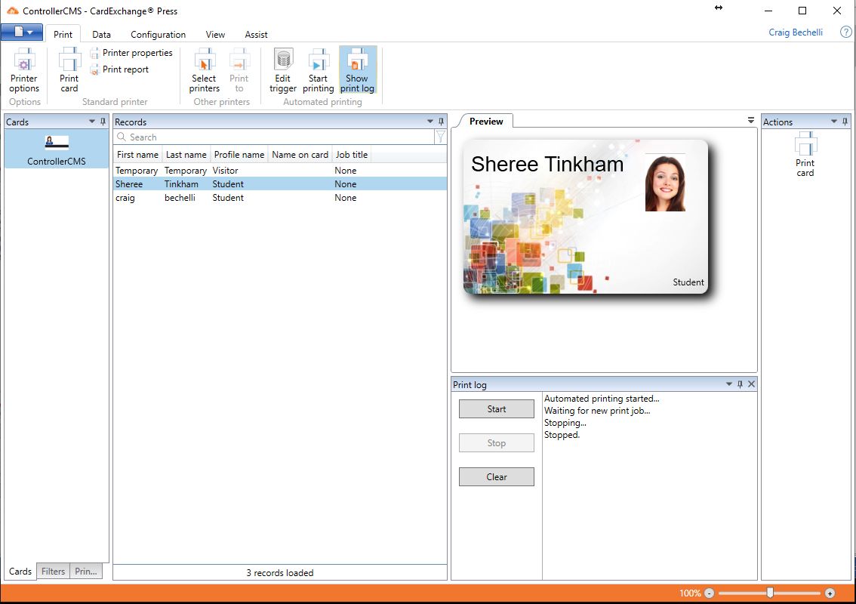Click 'Automated printing started...' log line
This screenshot has width=856, height=604.
tap(602, 399)
